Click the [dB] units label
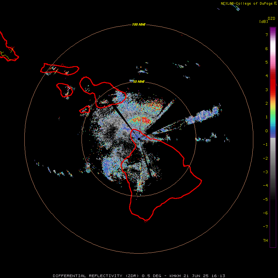Image resolution: width=278 pixels, height=278 pixels. [x=263, y=21]
